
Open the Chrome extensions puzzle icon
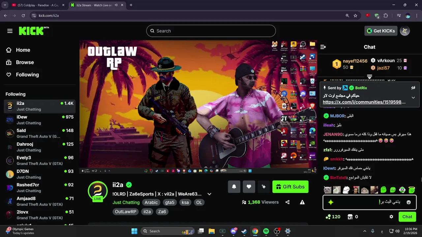[386, 15]
